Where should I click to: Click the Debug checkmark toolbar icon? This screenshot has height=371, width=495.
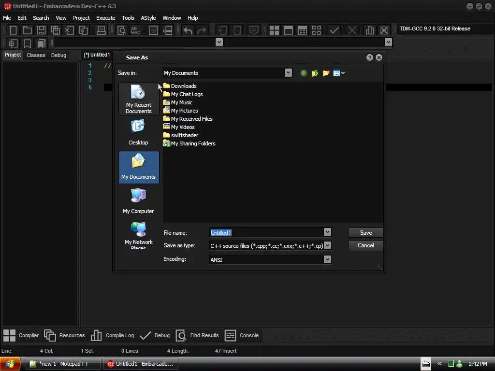tap(334, 30)
